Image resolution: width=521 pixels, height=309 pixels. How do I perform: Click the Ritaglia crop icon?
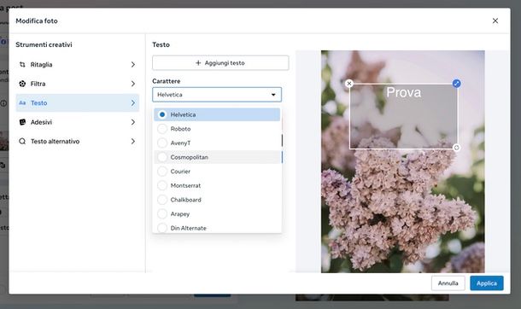tap(22, 64)
